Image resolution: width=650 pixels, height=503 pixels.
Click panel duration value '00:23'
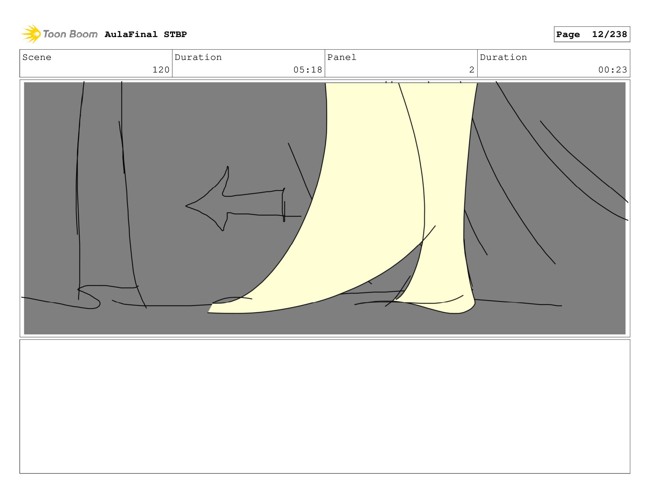tap(613, 70)
